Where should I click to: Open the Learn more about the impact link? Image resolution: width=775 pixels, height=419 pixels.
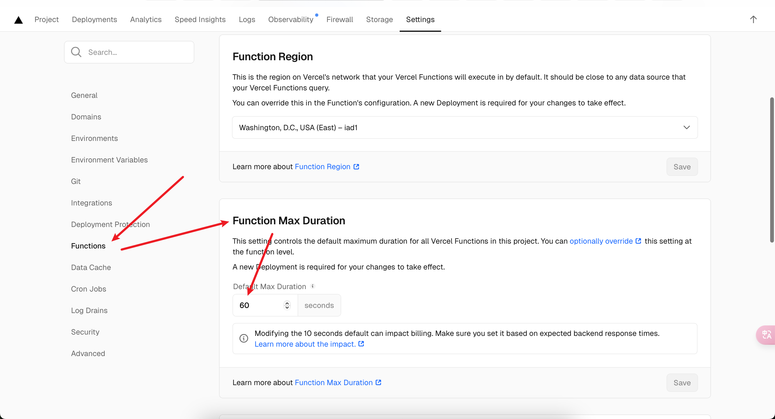tap(305, 344)
